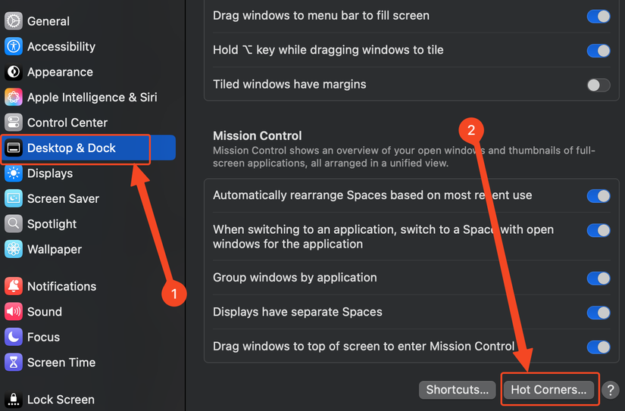Click the Mission Control description text

[x=404, y=157]
